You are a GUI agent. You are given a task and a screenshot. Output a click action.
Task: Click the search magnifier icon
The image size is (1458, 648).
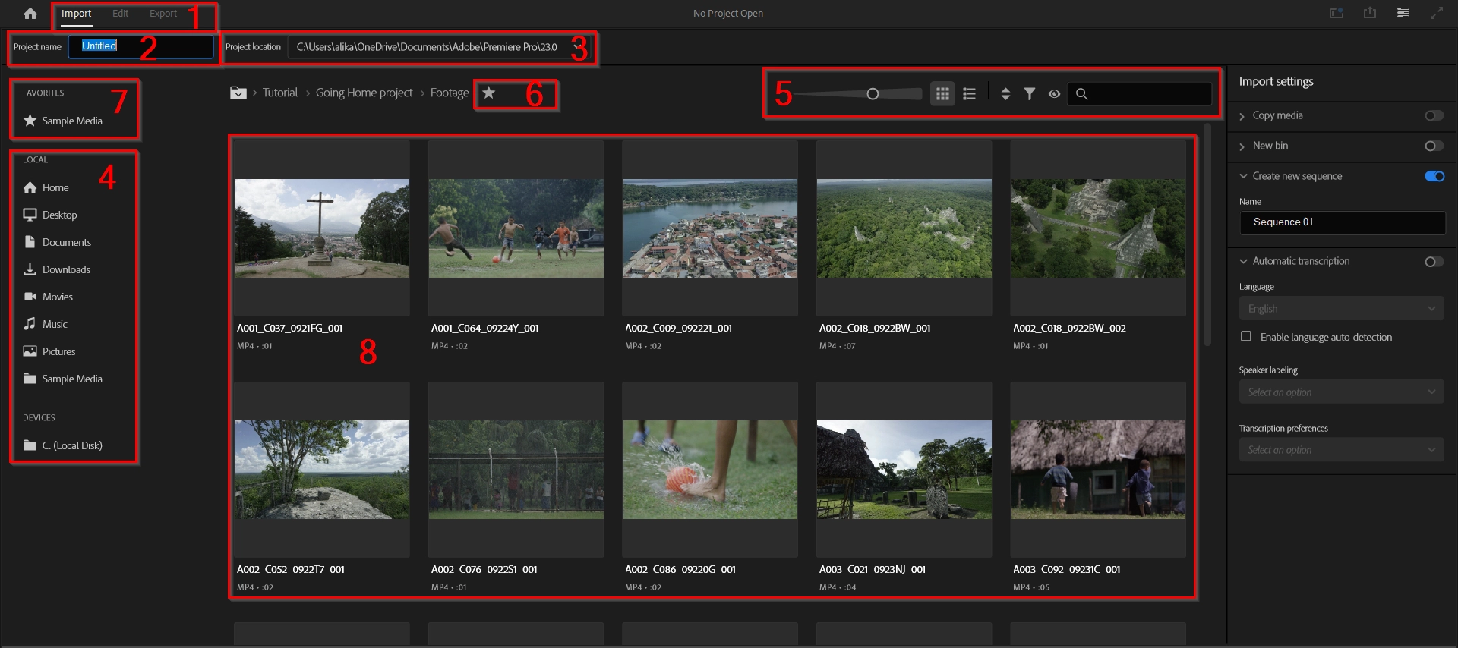[x=1082, y=94]
